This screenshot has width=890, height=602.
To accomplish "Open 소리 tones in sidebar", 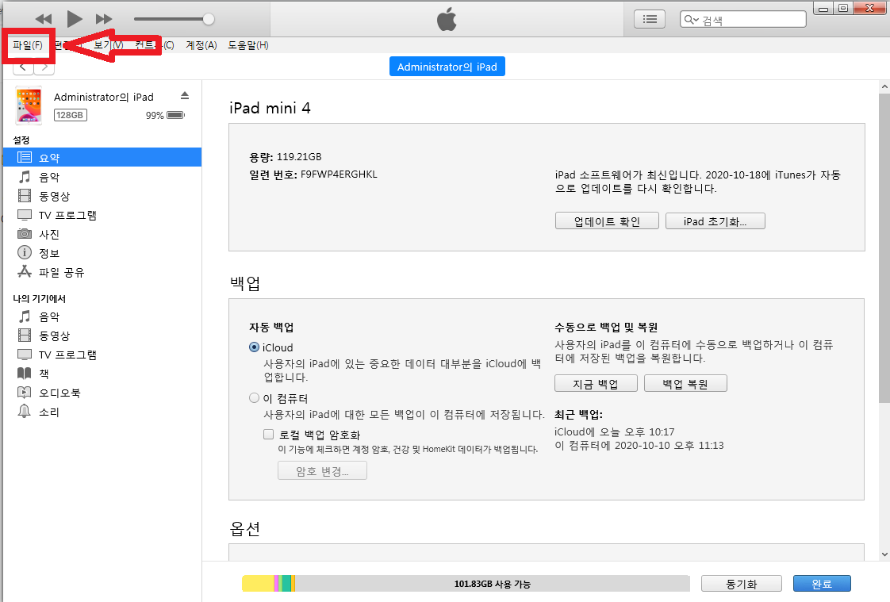I will [102, 412].
